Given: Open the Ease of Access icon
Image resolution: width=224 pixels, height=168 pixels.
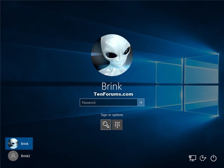Looking at the screenshot, I should pos(203,158).
